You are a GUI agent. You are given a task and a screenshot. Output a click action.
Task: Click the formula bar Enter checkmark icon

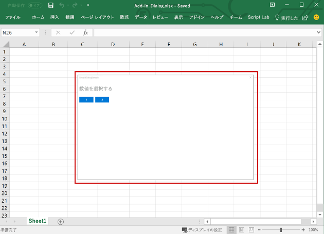pos(72,33)
